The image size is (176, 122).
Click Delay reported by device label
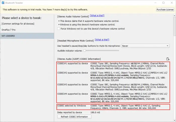tap(70, 112)
